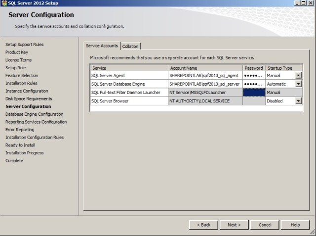The height and width of the screenshot is (236, 316).
Task: Click Error Reporting step in sidebar
Action: pyautogui.click(x=20, y=130)
